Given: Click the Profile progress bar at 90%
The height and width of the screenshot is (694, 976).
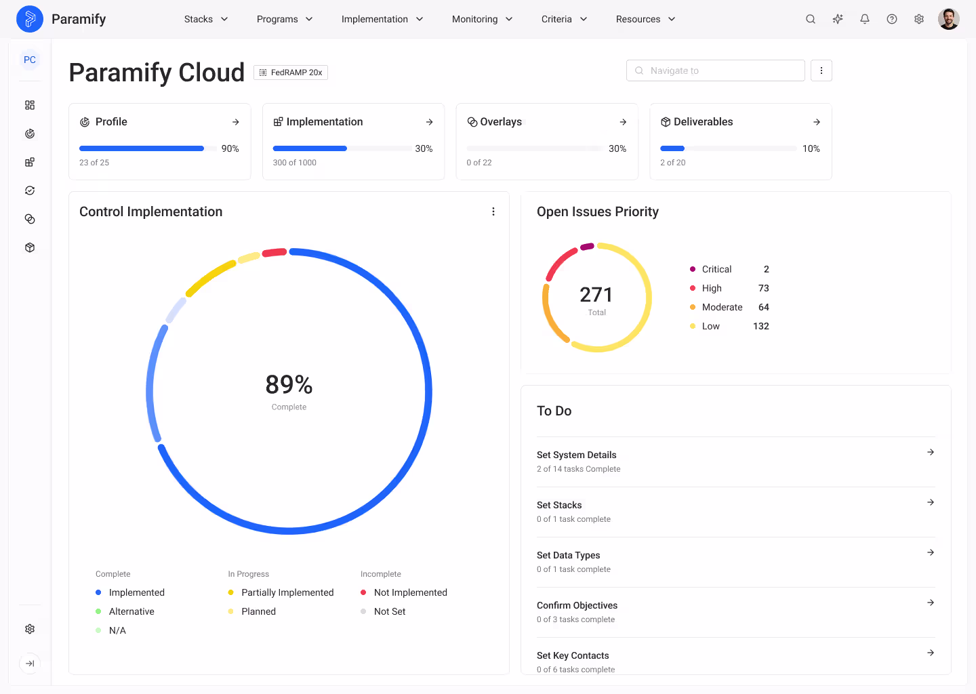Looking at the screenshot, I should coord(141,148).
